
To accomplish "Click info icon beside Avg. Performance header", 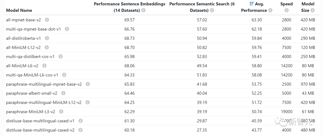I will pos(270,10).
